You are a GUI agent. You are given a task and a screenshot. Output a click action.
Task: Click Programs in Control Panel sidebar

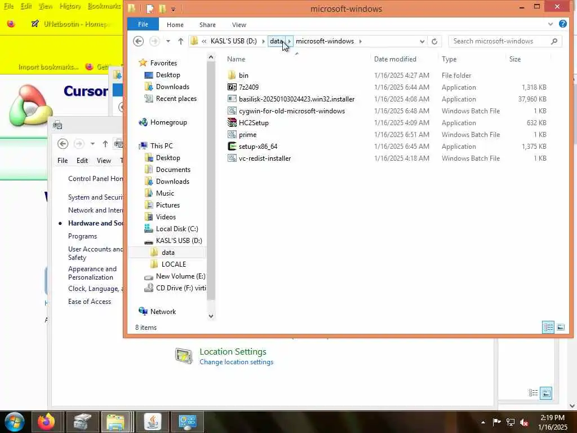82,236
